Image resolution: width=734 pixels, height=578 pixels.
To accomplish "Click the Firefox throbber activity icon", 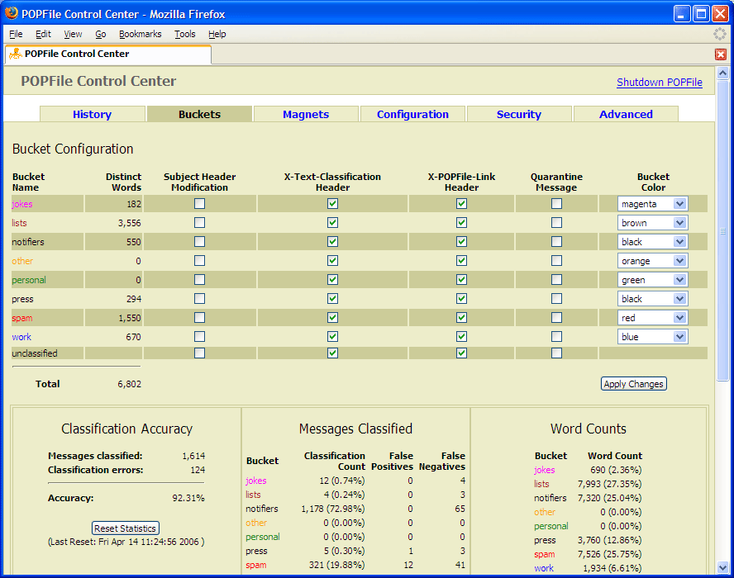I will (x=719, y=34).
